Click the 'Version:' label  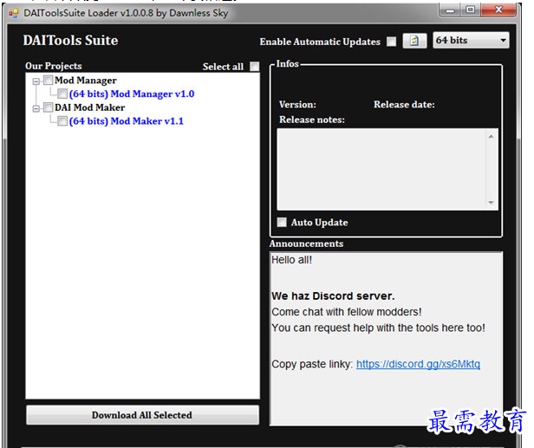pos(297,105)
